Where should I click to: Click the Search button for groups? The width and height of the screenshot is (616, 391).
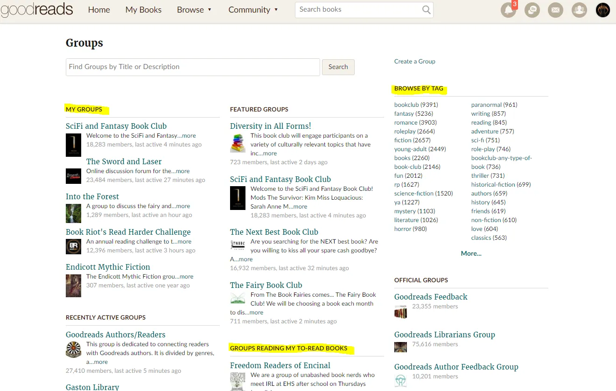tap(338, 67)
